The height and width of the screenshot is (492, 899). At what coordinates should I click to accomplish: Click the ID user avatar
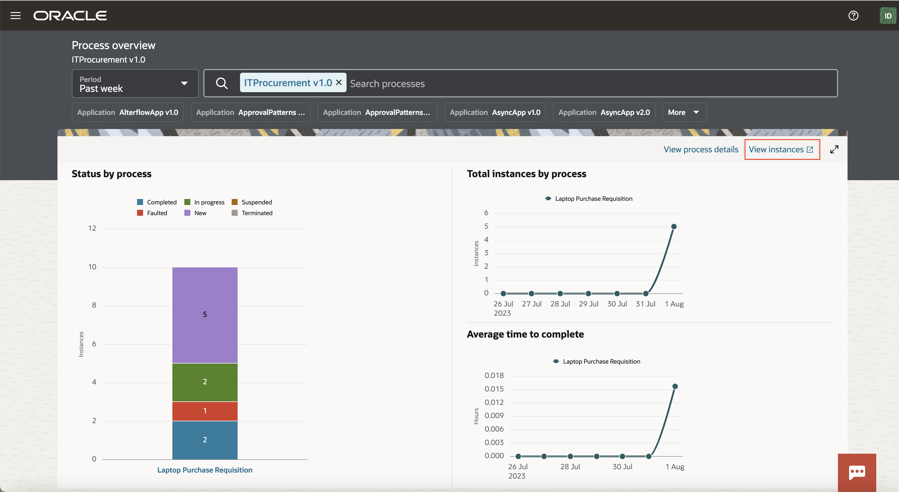click(x=888, y=15)
